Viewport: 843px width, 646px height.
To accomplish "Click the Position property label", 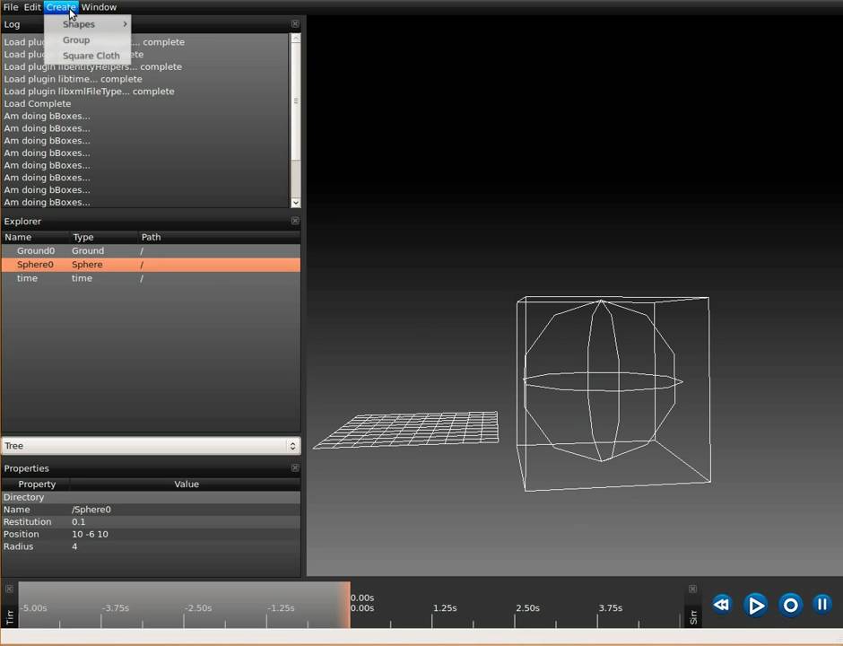I will [x=21, y=534].
